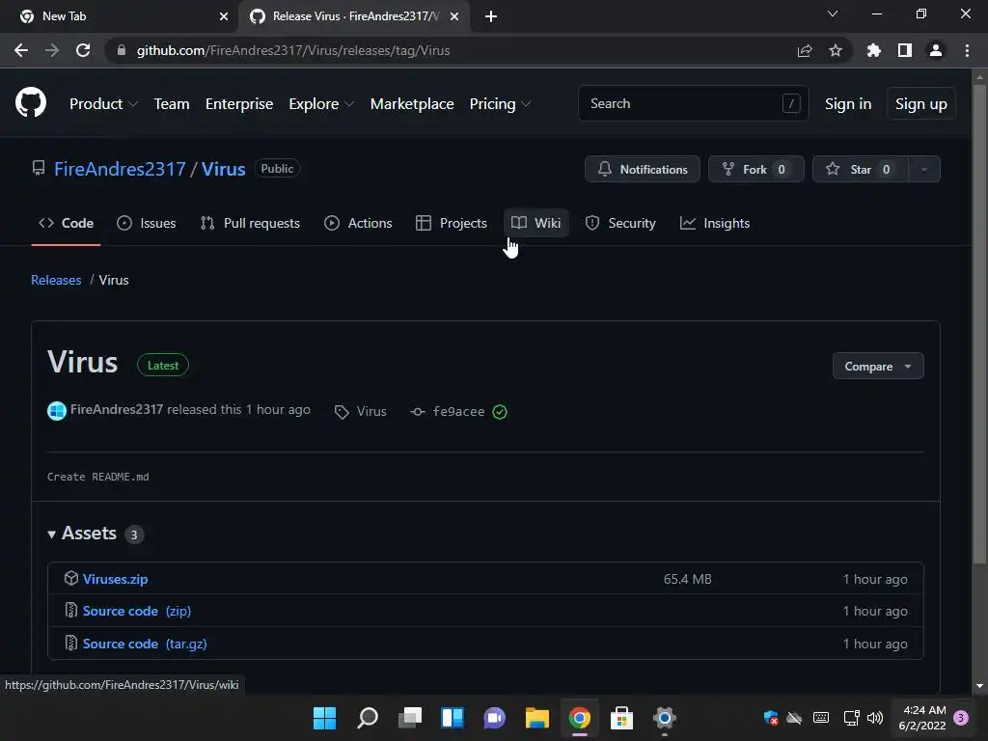Viewport: 988px width, 741px height.
Task: Open Microsoft Store from taskbar
Action: (x=621, y=718)
